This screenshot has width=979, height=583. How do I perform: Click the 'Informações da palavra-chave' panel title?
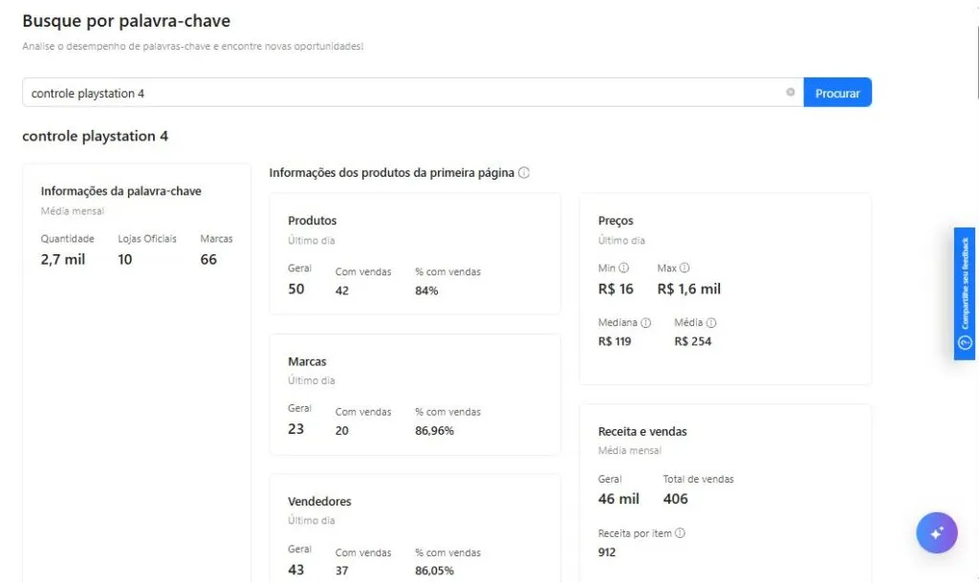[120, 191]
